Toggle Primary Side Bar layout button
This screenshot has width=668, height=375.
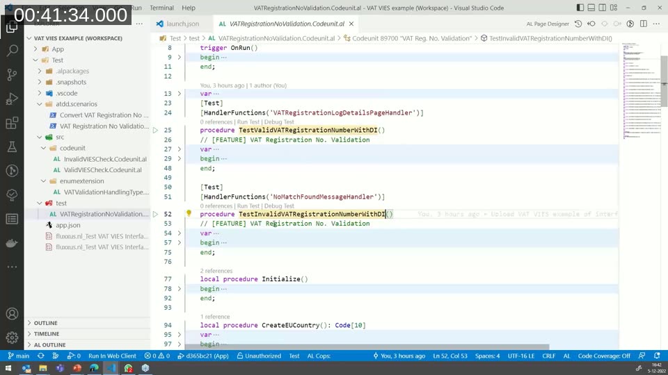coord(580,8)
